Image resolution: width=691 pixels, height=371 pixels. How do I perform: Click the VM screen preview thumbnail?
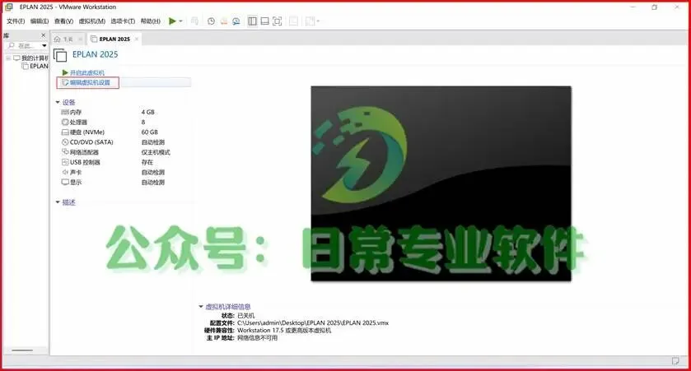pyautogui.click(x=441, y=183)
